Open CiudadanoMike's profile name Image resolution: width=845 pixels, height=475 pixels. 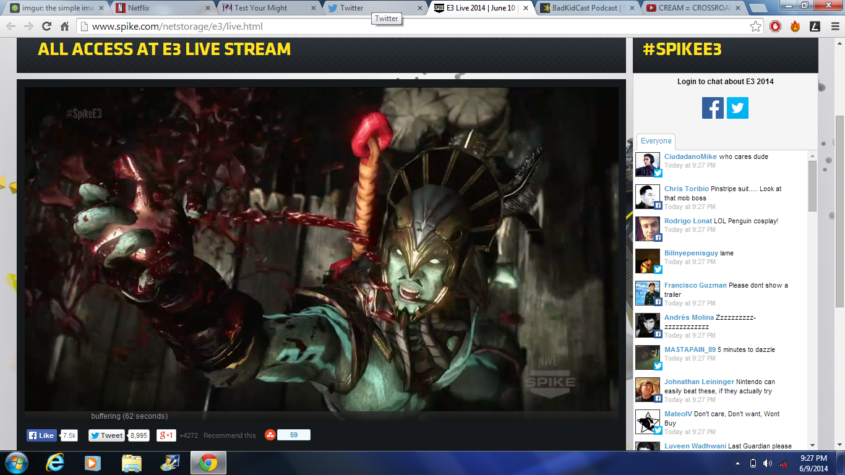(690, 156)
